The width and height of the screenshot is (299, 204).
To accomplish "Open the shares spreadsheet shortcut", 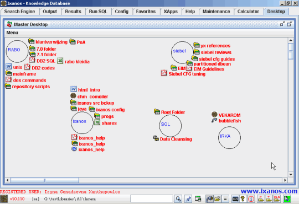I will pos(105,123).
